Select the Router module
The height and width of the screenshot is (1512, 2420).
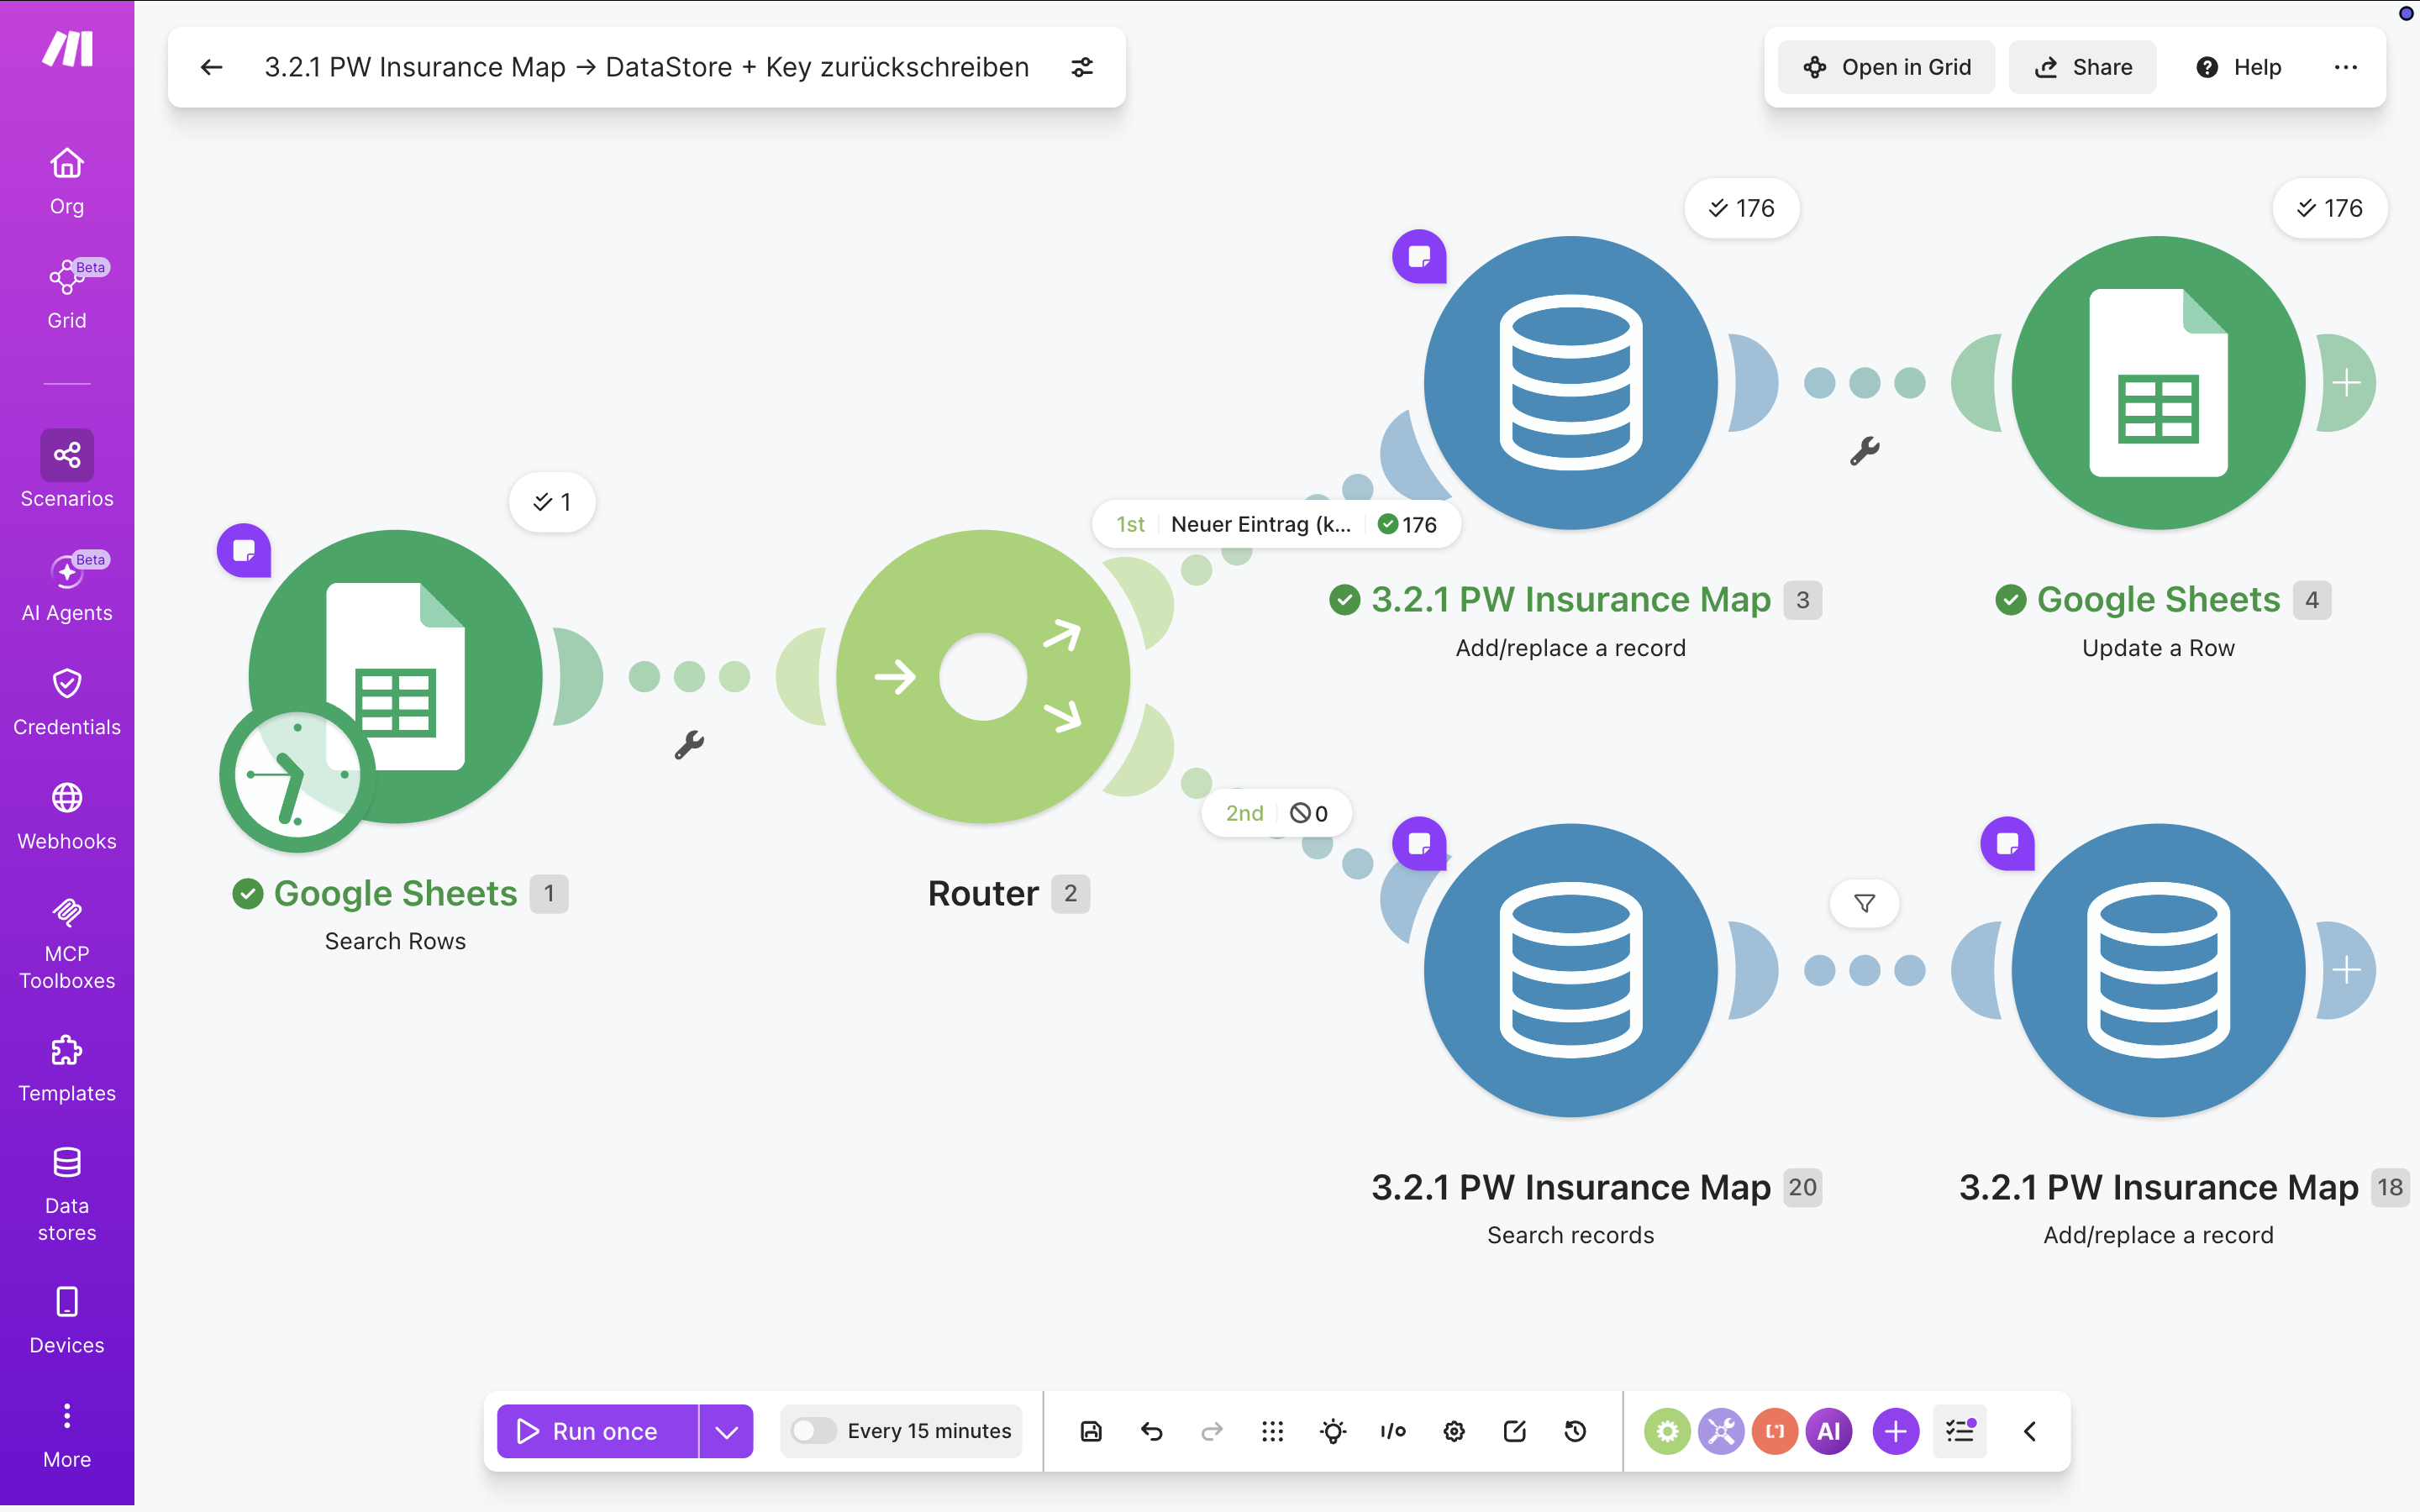click(x=983, y=677)
